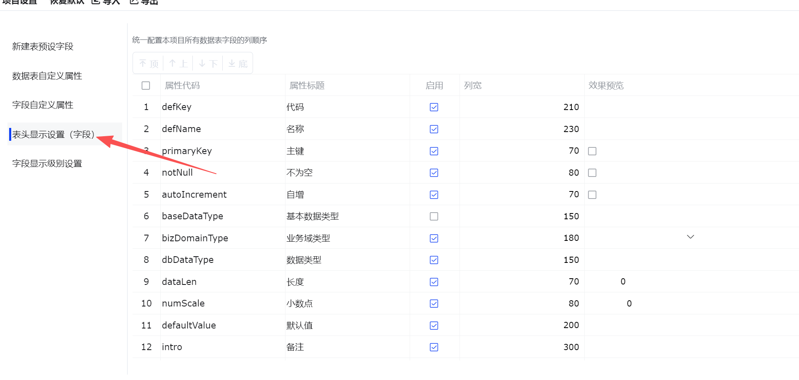Image resolution: width=799 pixels, height=380 pixels.
Task: Go to 字段自定义属性 settings
Action: 43,105
